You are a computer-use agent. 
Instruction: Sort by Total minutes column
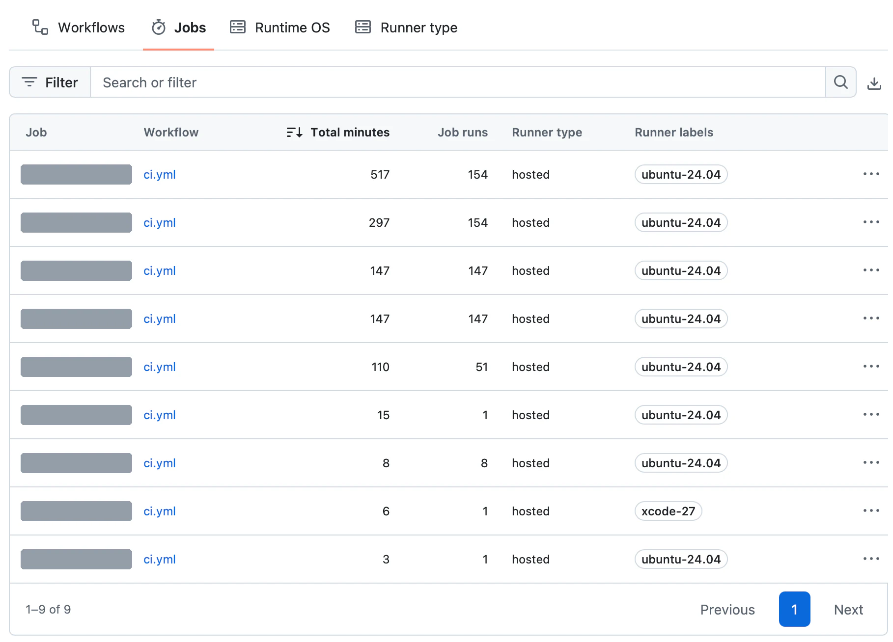click(338, 133)
